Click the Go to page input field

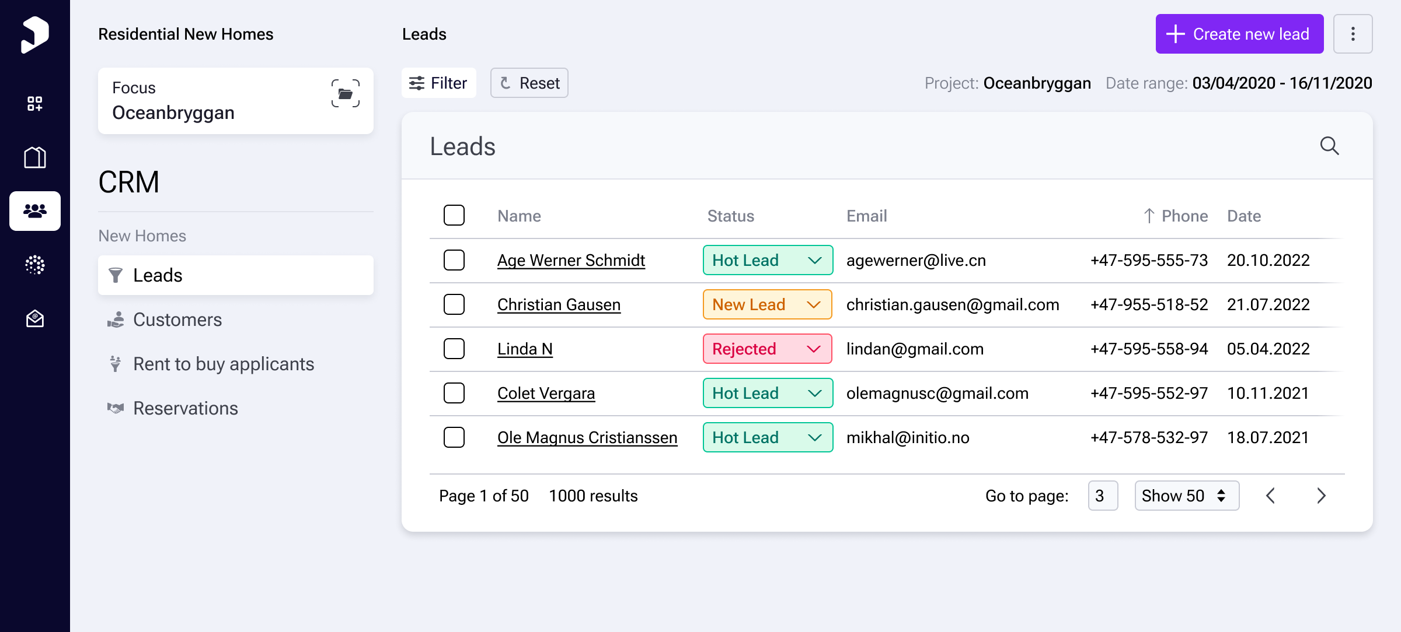[1102, 496]
